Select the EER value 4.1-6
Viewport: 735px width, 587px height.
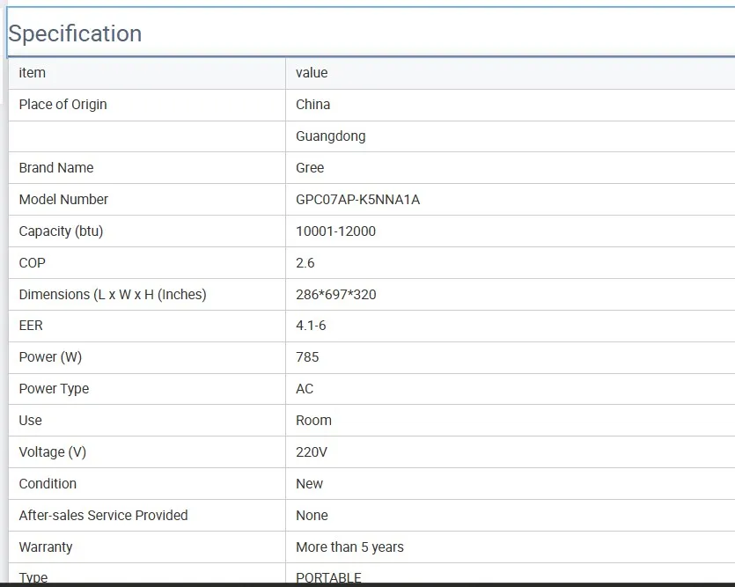pyautogui.click(x=312, y=326)
